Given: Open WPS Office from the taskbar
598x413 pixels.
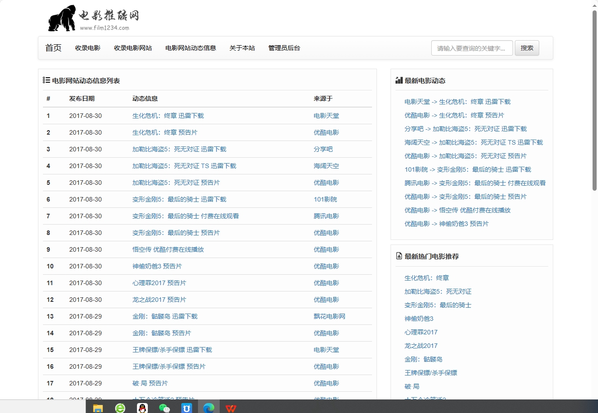Looking at the screenshot, I should [231, 407].
